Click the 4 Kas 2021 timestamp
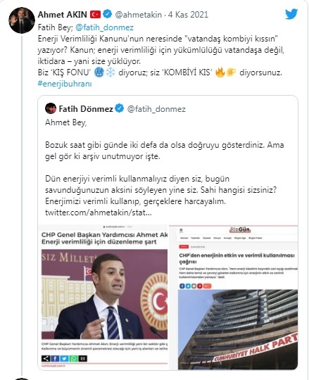 188,15
